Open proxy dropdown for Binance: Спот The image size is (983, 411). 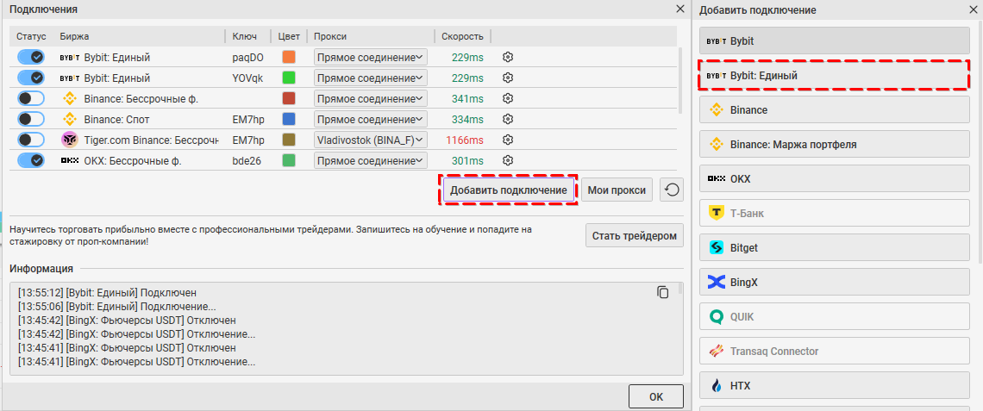pyautogui.click(x=371, y=119)
